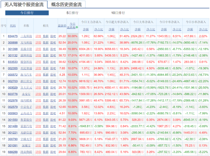Open 详情 for row 002976
This screenshot has width=210, height=156.
(x=38, y=101)
